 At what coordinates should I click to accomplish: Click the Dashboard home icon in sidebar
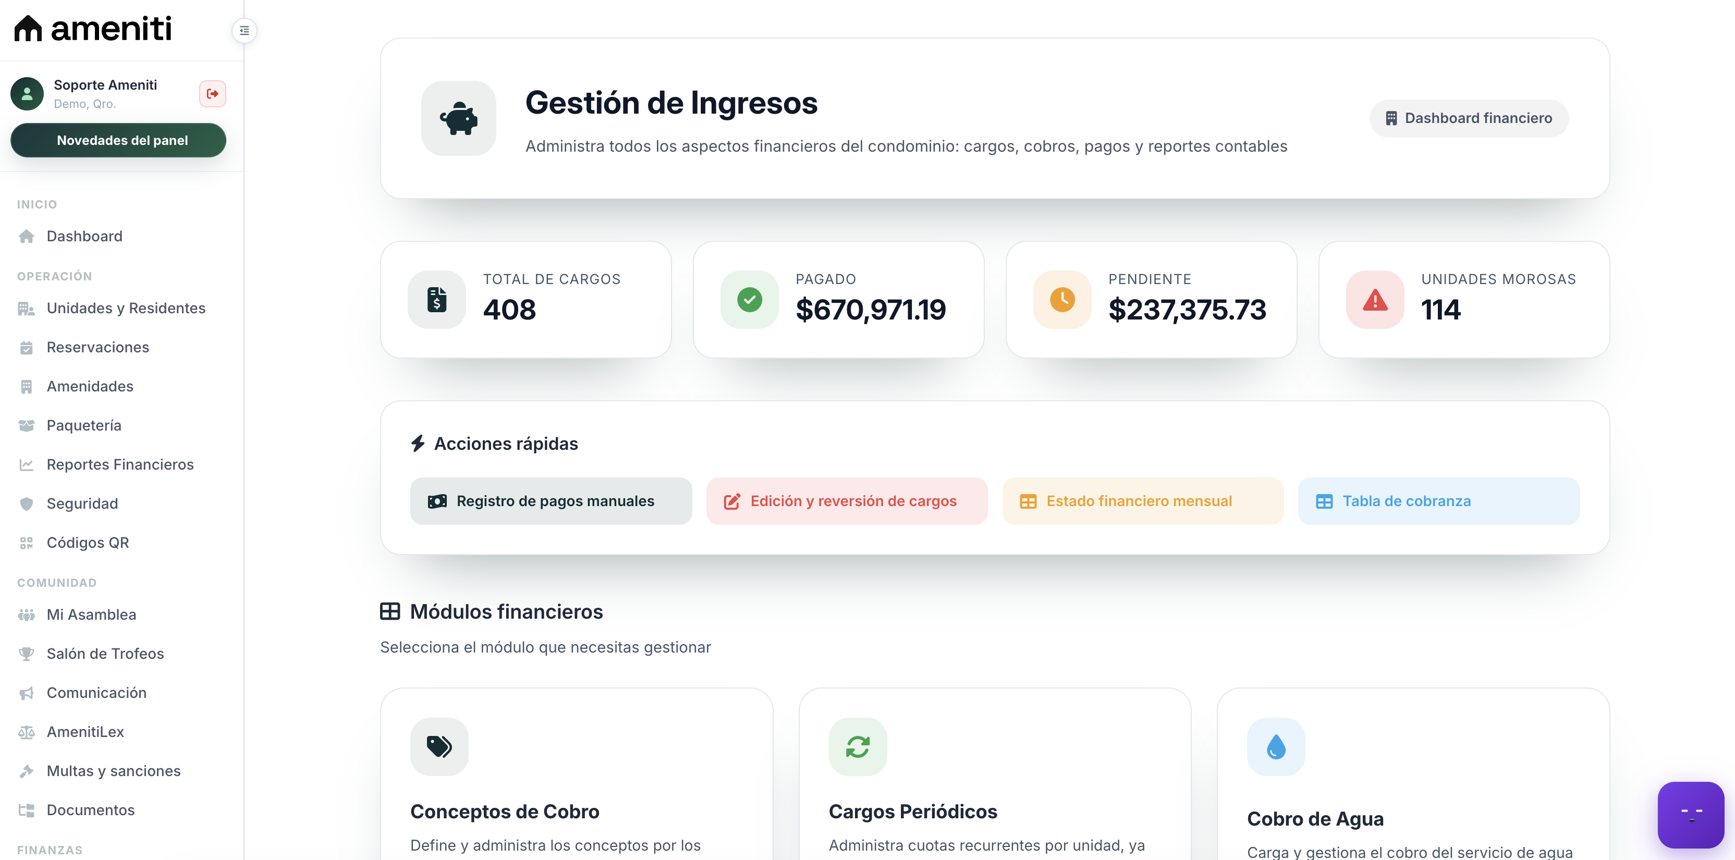pyautogui.click(x=26, y=237)
